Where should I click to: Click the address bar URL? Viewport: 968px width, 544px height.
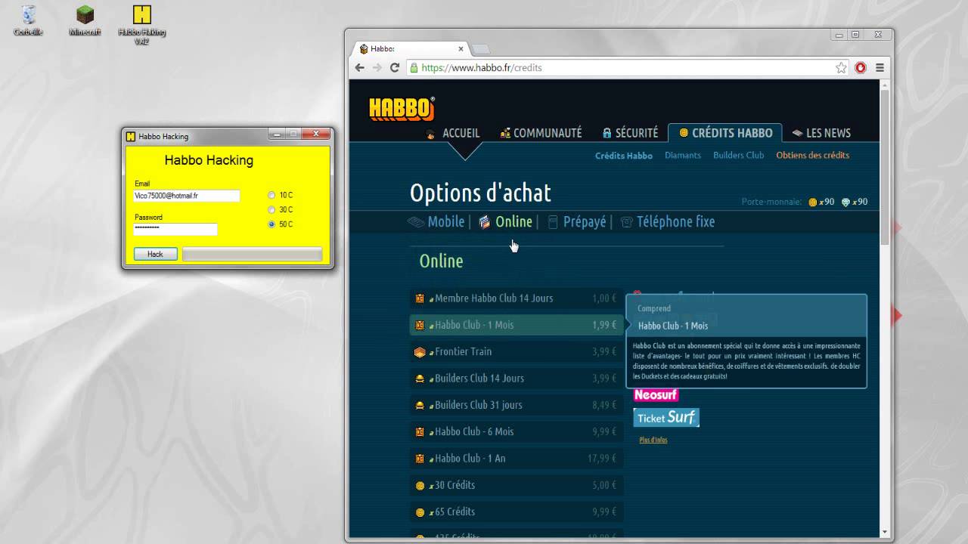pos(482,68)
